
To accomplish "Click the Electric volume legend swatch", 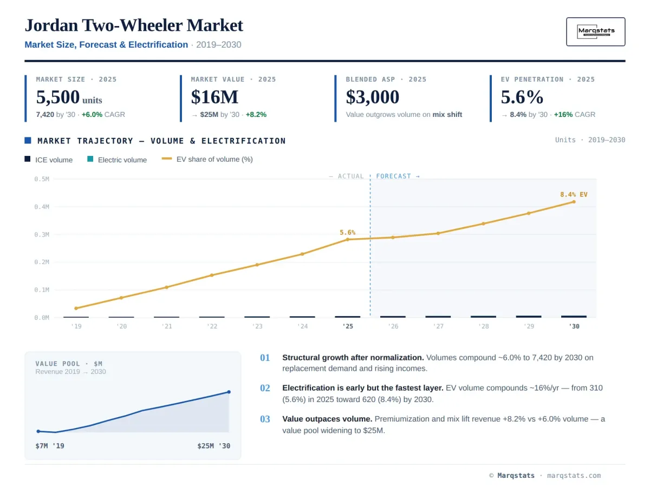I will coord(90,159).
